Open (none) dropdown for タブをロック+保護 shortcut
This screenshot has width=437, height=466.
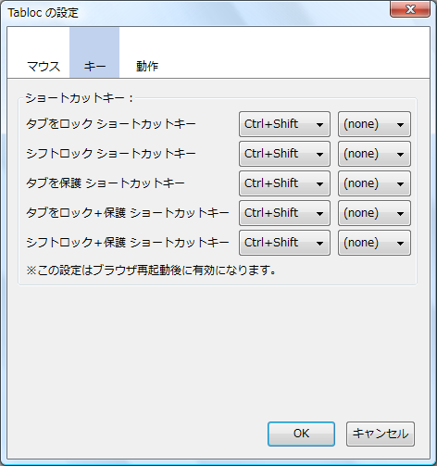click(374, 213)
